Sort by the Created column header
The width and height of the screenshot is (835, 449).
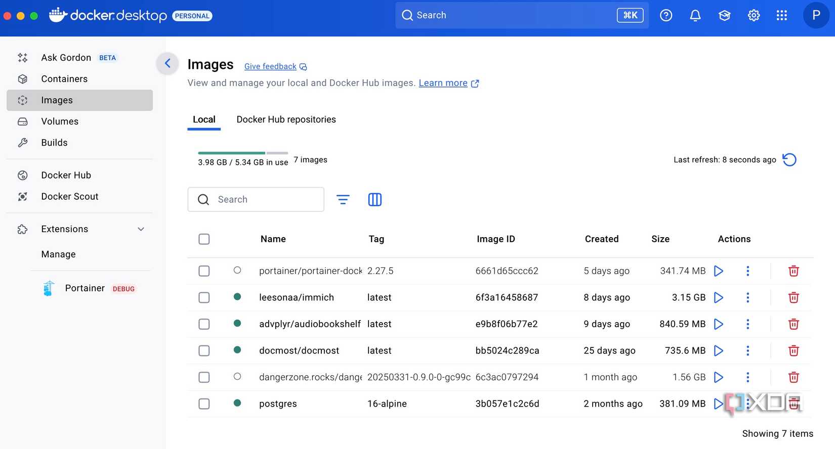(x=602, y=239)
